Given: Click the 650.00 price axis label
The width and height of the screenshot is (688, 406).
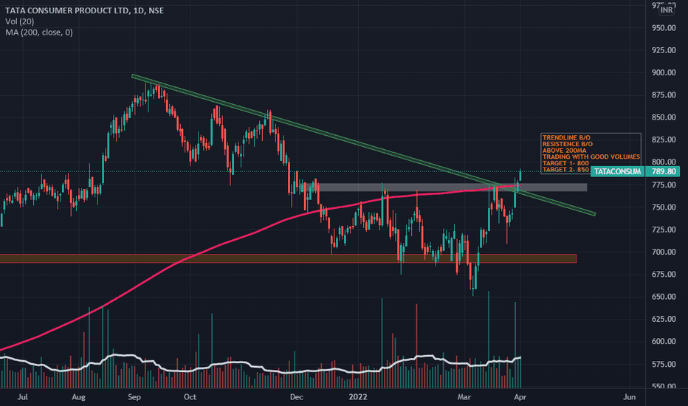Looking at the screenshot, I should click(x=664, y=297).
